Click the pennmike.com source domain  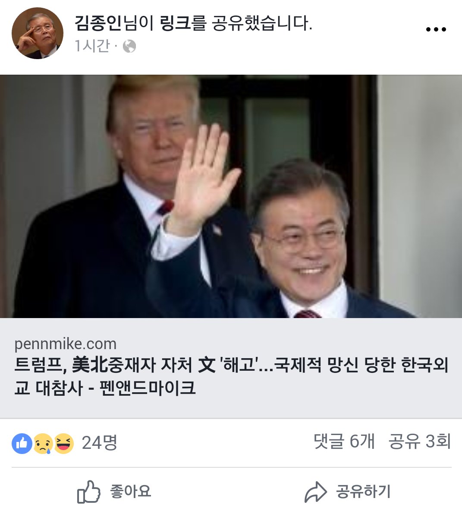tap(66, 344)
